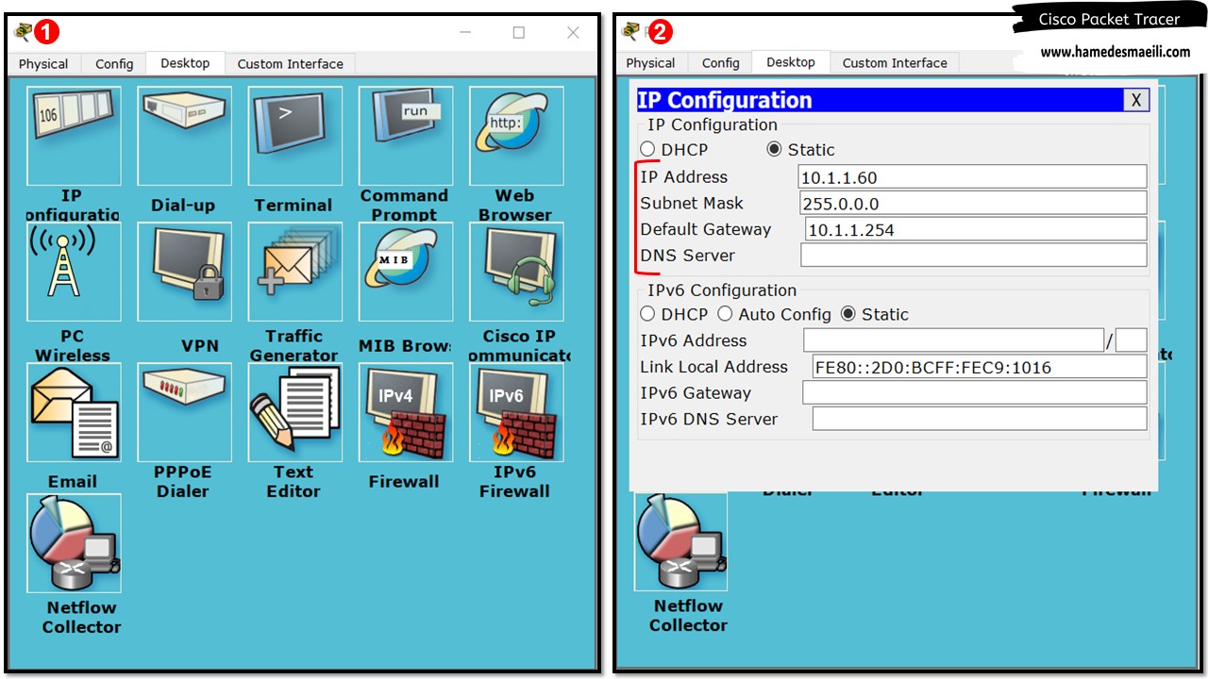Open the Email icon
Viewport: 1208px width, 679px height.
[74, 412]
